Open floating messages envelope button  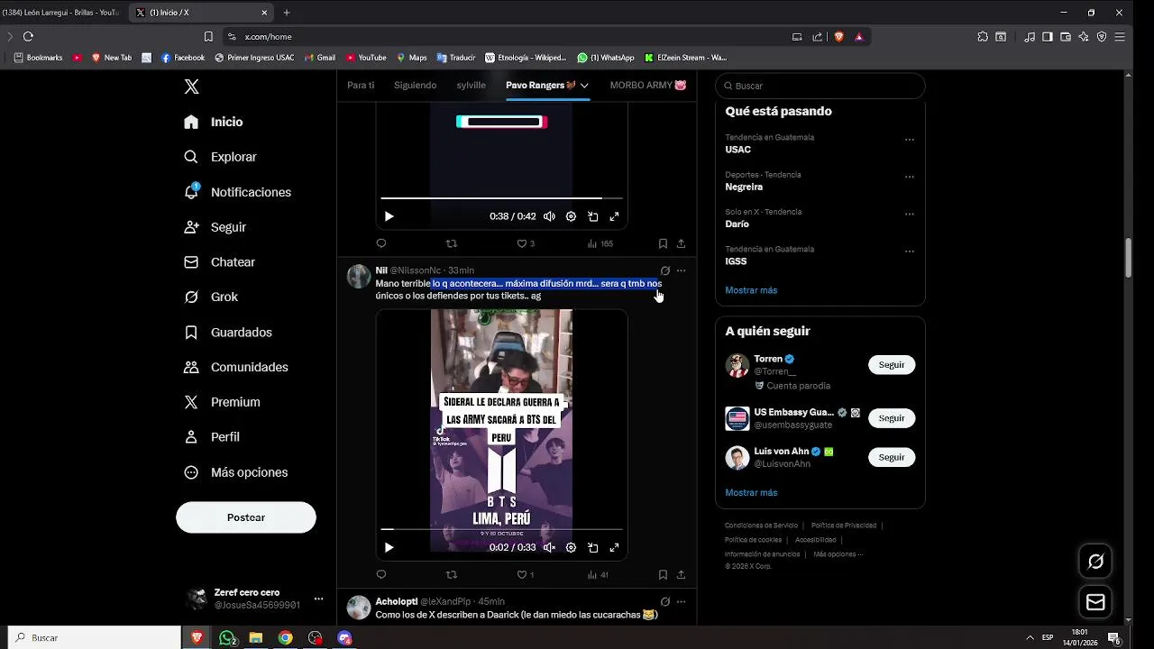coord(1095,602)
